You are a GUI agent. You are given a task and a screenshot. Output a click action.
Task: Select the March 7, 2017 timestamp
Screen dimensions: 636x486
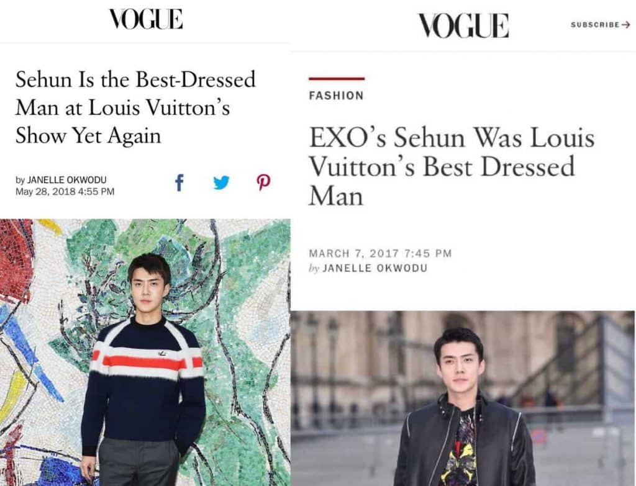click(380, 253)
